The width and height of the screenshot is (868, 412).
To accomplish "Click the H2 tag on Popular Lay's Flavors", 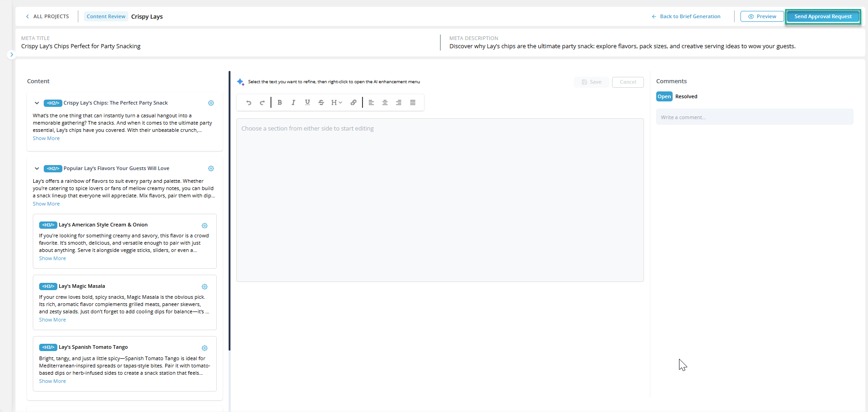I will coord(53,169).
